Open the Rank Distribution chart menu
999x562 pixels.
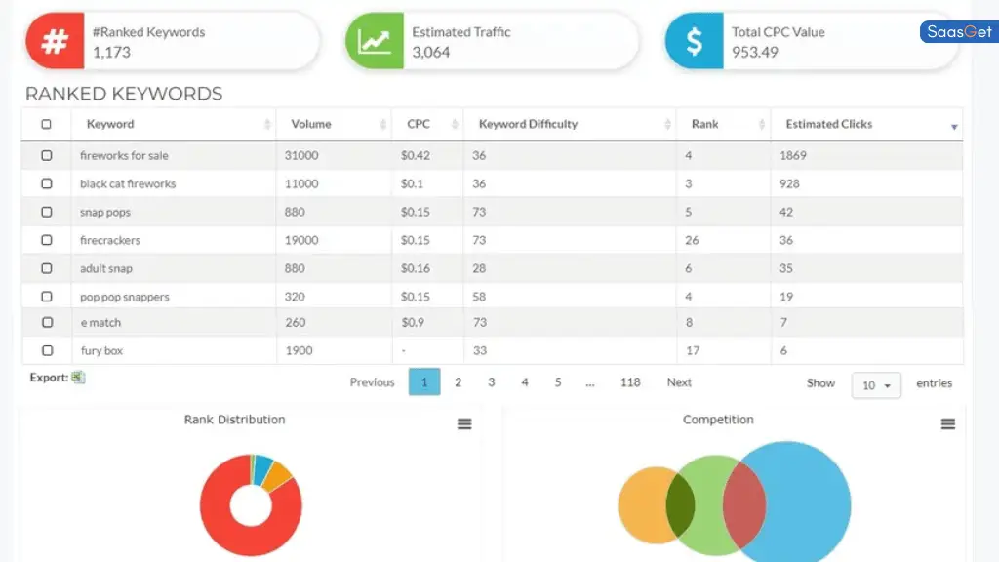point(464,424)
